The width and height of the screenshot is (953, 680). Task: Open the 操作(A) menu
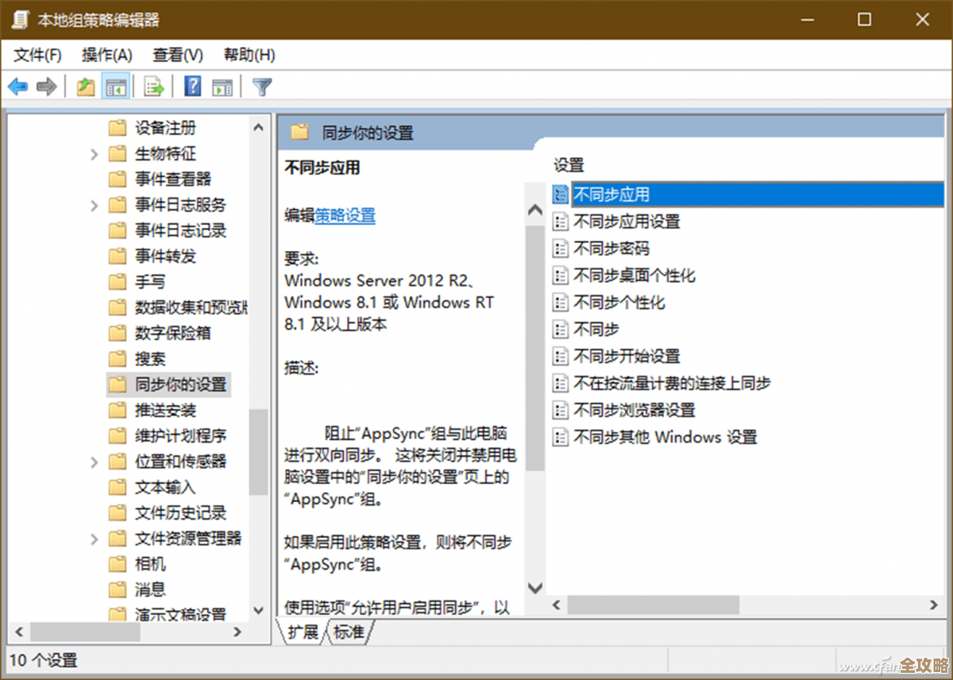click(x=107, y=55)
